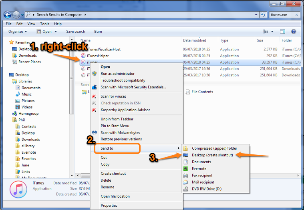
Task: Click the Kaspersky Scan for viruses icon
Action: [95, 96]
